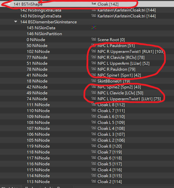Click the Txt icon beside Cloak 2 [114]
Image resolution: width=174 pixels, height=188 pixels.
tap(94, 181)
